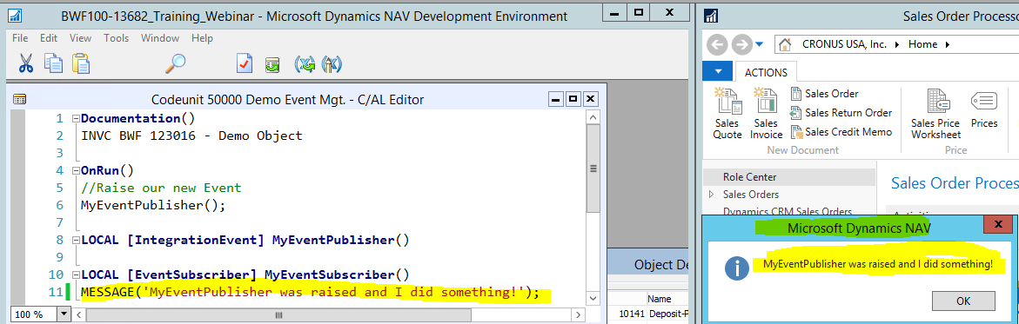
Task: Click the Home house icon in address bar
Action: click(x=785, y=45)
